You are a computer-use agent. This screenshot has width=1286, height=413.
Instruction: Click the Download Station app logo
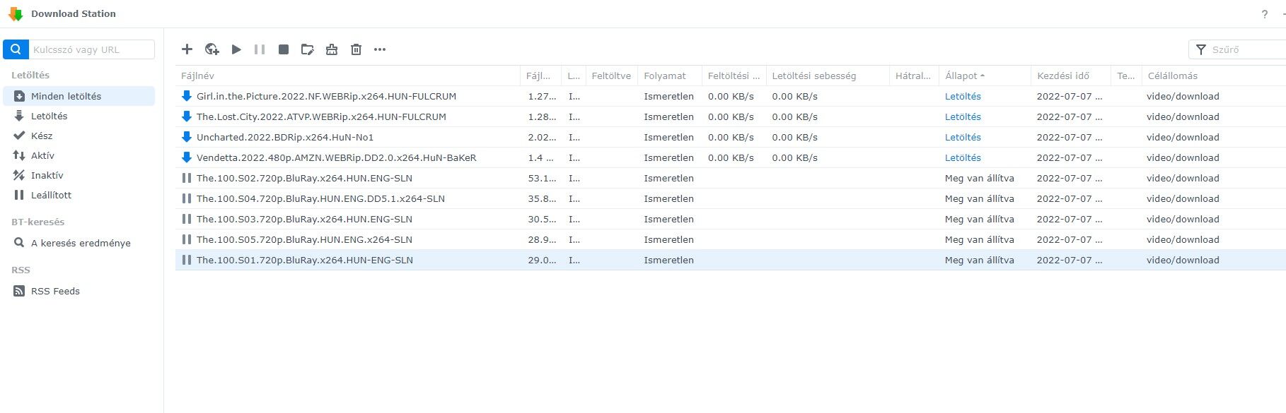click(16, 14)
